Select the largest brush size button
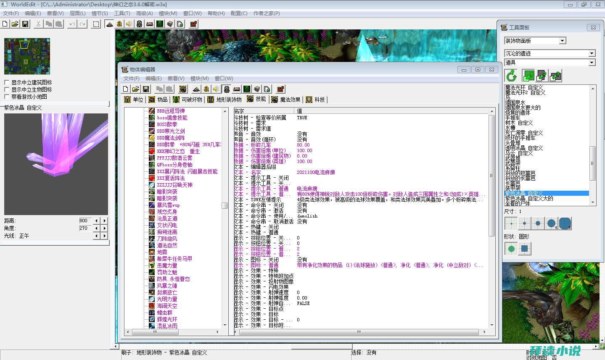 (565, 223)
